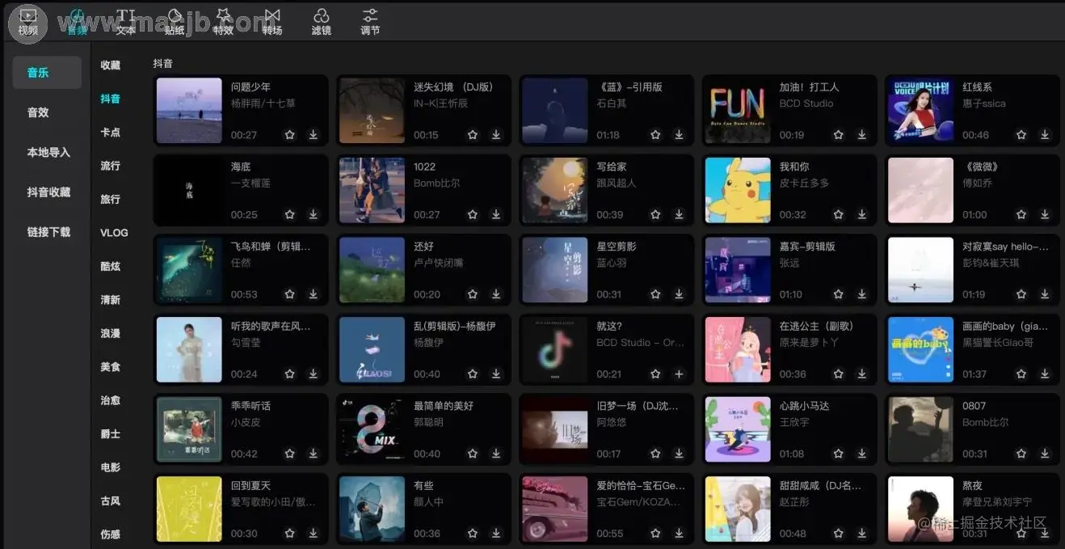Click the 最简单的美好 MIX cover thumbnail
The image size is (1065, 549).
pyautogui.click(x=372, y=429)
